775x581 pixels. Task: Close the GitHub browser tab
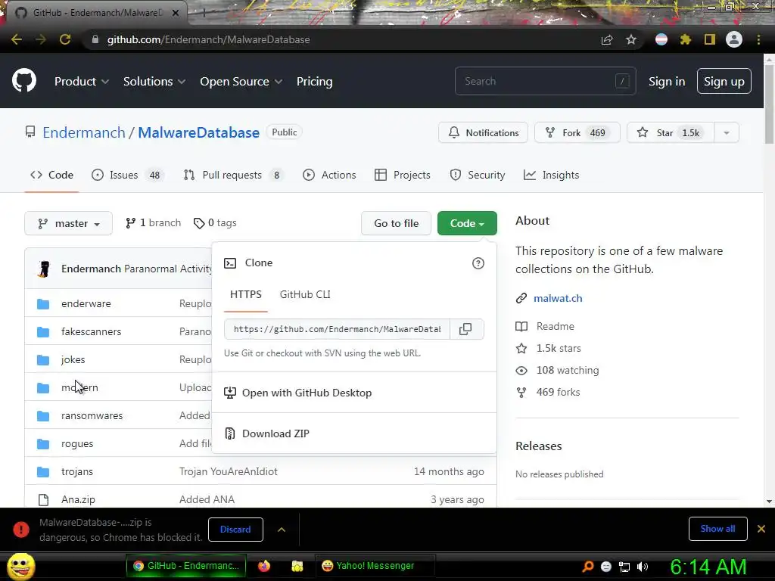[x=176, y=13]
